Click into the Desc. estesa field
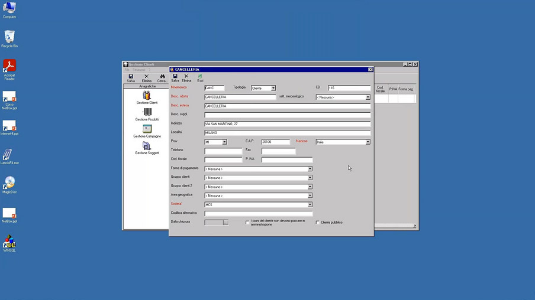This screenshot has height=300, width=535. click(x=287, y=106)
